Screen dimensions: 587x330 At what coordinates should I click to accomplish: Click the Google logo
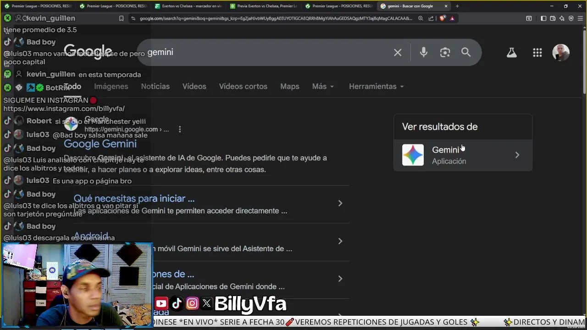coord(88,52)
